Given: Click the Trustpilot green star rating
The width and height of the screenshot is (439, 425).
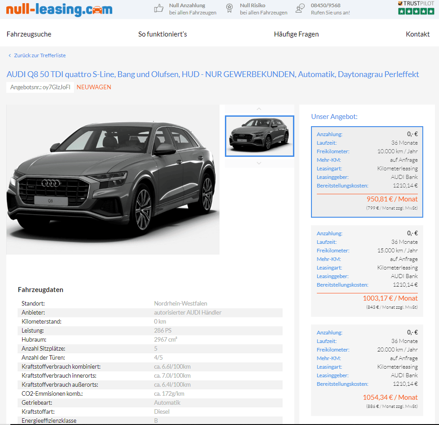Looking at the screenshot, I should point(416,11).
